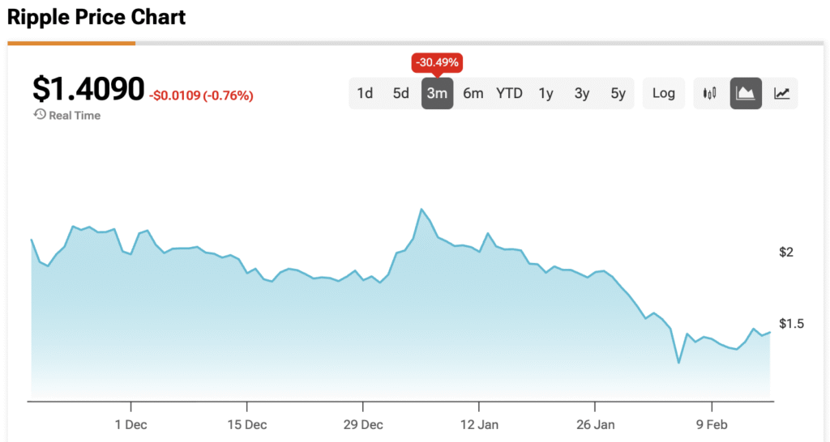This screenshot has width=830, height=442.
Task: Select the 1d time range
Action: 365,93
